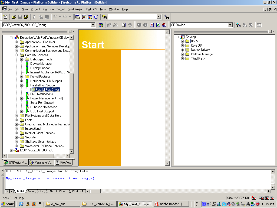Open the build configuration dropdown
The image size is (277, 208).
93,25
